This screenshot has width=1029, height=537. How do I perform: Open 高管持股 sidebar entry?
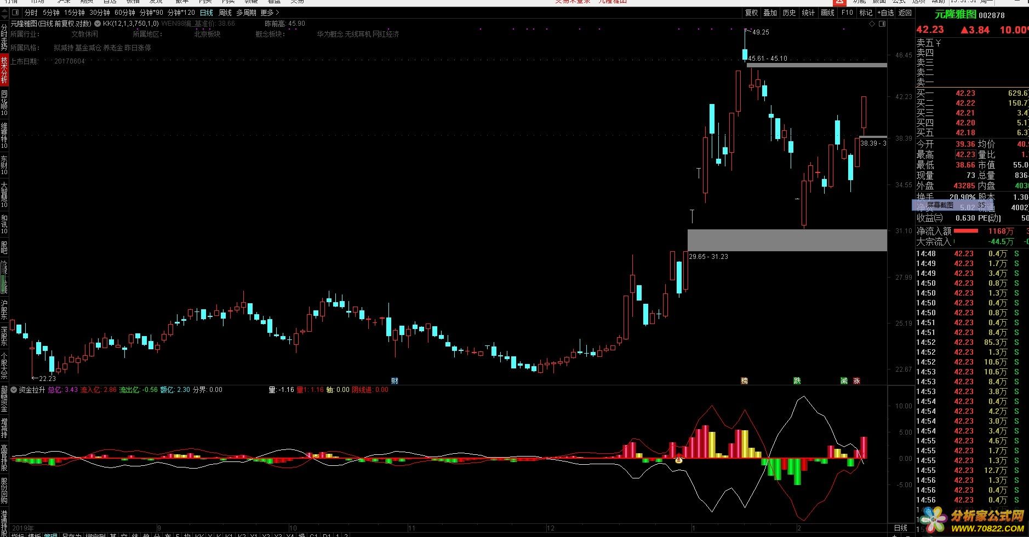point(4,459)
